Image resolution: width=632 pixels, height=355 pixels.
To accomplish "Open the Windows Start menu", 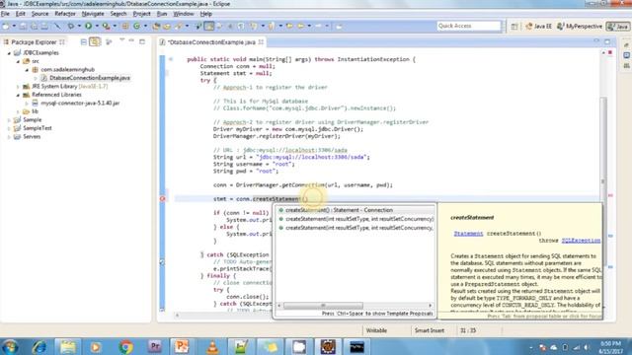I will click(x=10, y=347).
